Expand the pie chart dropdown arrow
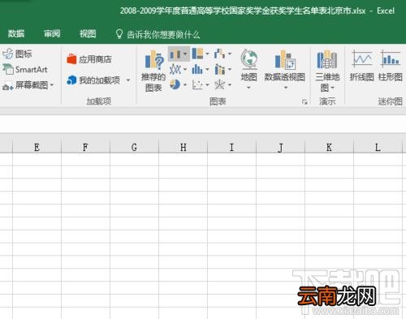 coord(185,85)
